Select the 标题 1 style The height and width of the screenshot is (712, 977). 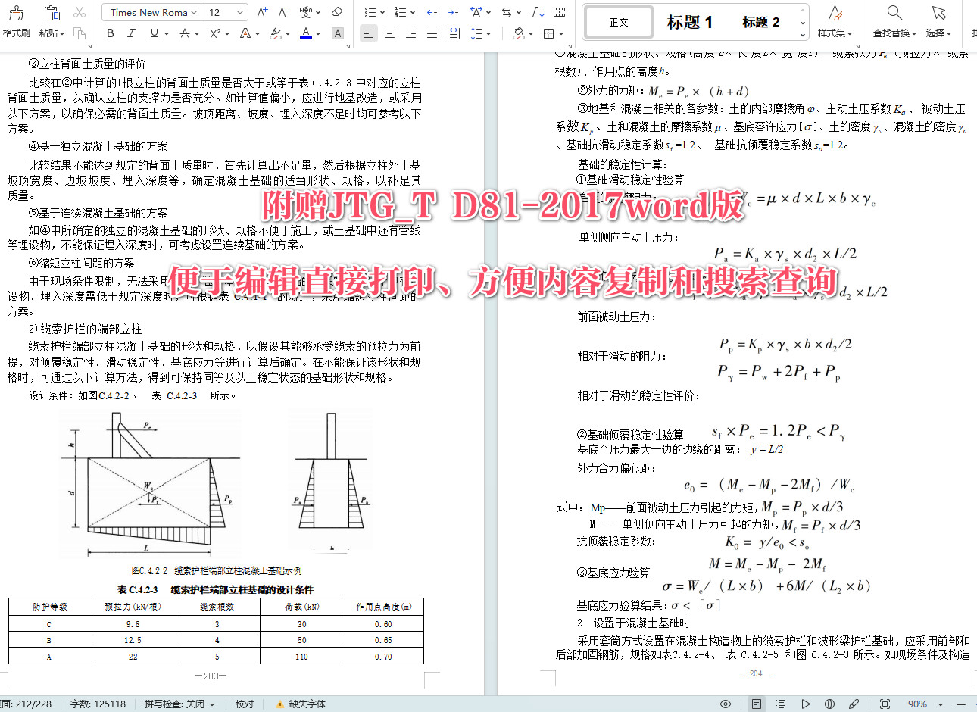(x=689, y=21)
